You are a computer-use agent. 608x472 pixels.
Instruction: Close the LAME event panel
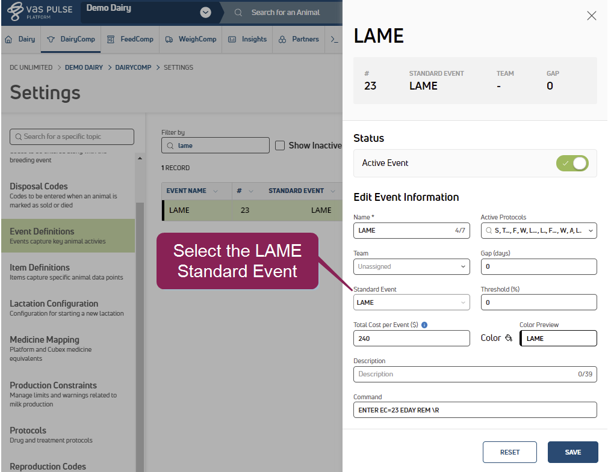(591, 16)
